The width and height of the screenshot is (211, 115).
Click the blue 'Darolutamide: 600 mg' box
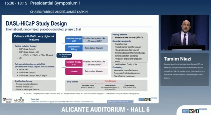[x=74, y=48]
